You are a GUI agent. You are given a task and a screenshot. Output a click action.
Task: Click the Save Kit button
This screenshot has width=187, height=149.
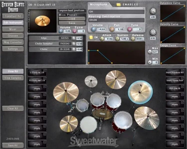point(13,145)
